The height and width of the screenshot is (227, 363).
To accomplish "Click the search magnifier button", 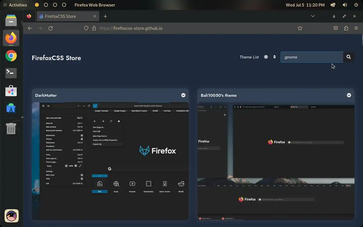I will click(x=349, y=57).
